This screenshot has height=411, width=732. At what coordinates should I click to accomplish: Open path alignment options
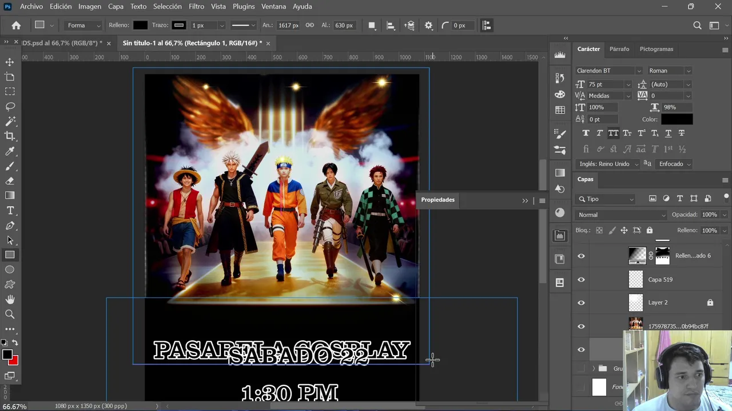(x=391, y=25)
